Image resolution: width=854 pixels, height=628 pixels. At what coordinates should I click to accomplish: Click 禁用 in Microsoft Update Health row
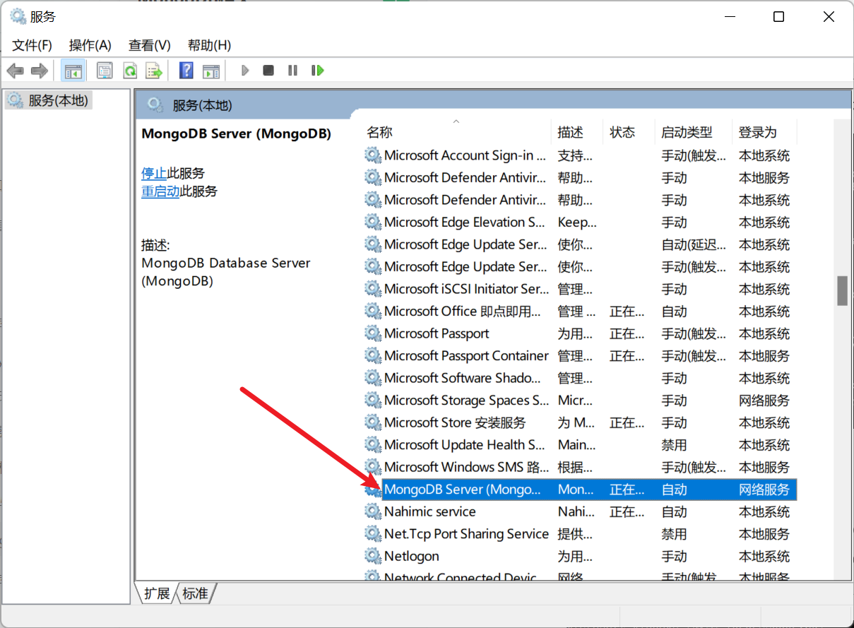tap(674, 445)
